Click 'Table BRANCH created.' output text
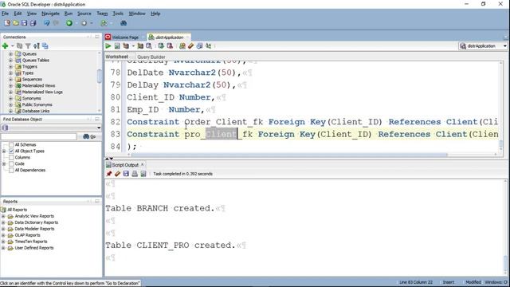This screenshot has height=287, width=510. click(159, 208)
